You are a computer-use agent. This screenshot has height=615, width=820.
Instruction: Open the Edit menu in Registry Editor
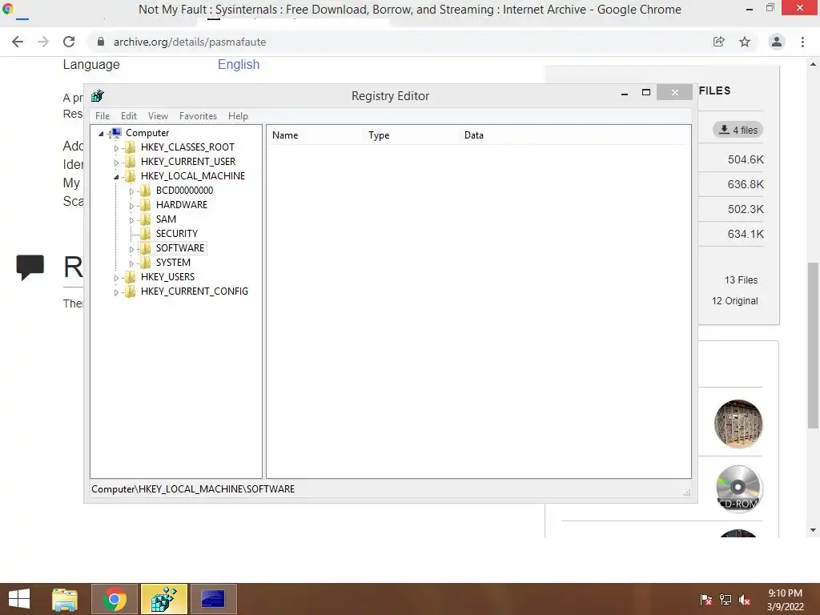tap(129, 116)
